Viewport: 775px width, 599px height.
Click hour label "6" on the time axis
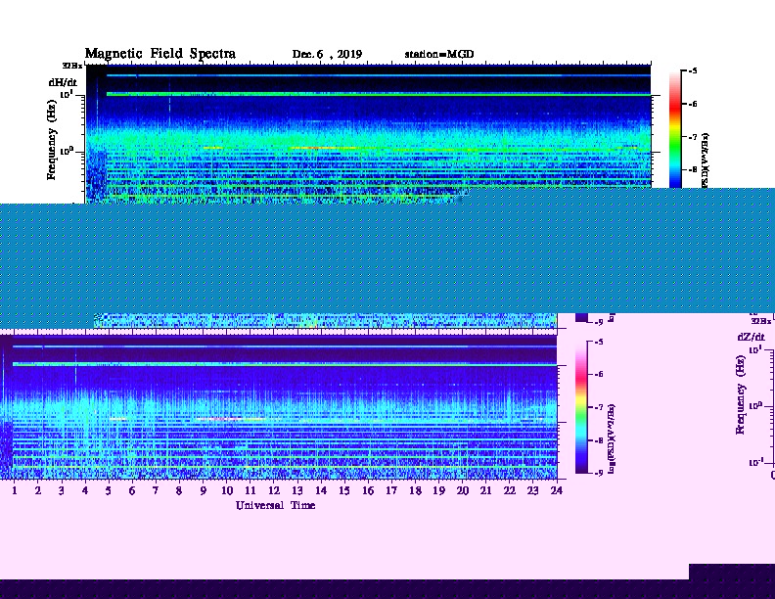pos(132,490)
